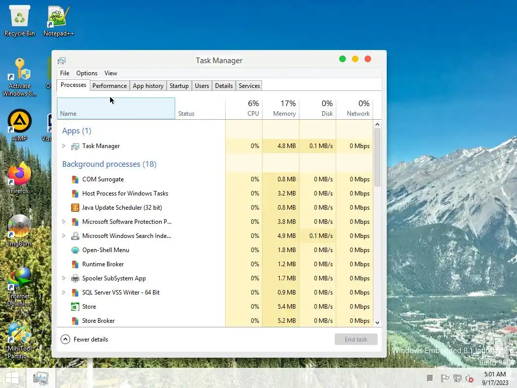The height and width of the screenshot is (388, 517).
Task: Select the Activate Windows 8 shortcut icon
Action: click(x=20, y=77)
